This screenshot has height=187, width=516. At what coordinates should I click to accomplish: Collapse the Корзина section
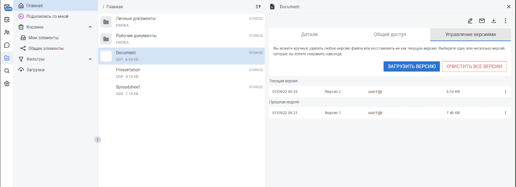tap(90, 27)
